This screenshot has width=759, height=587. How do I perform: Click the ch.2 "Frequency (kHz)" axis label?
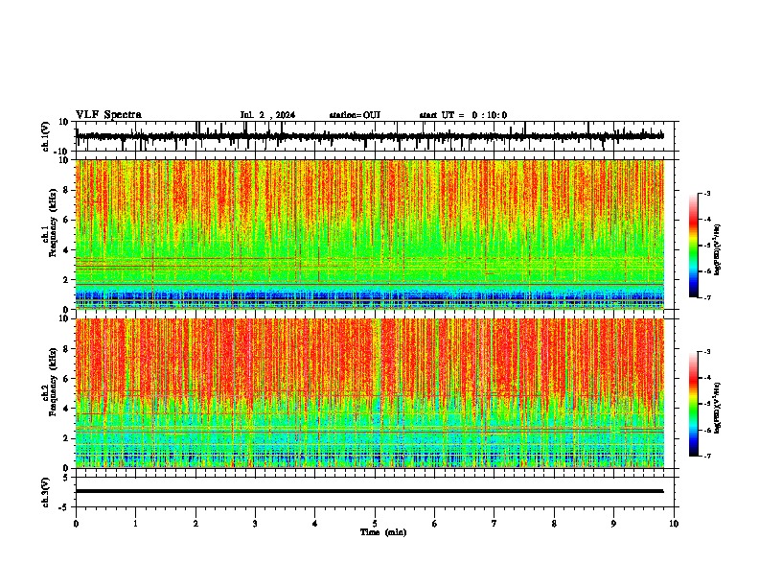[53, 382]
